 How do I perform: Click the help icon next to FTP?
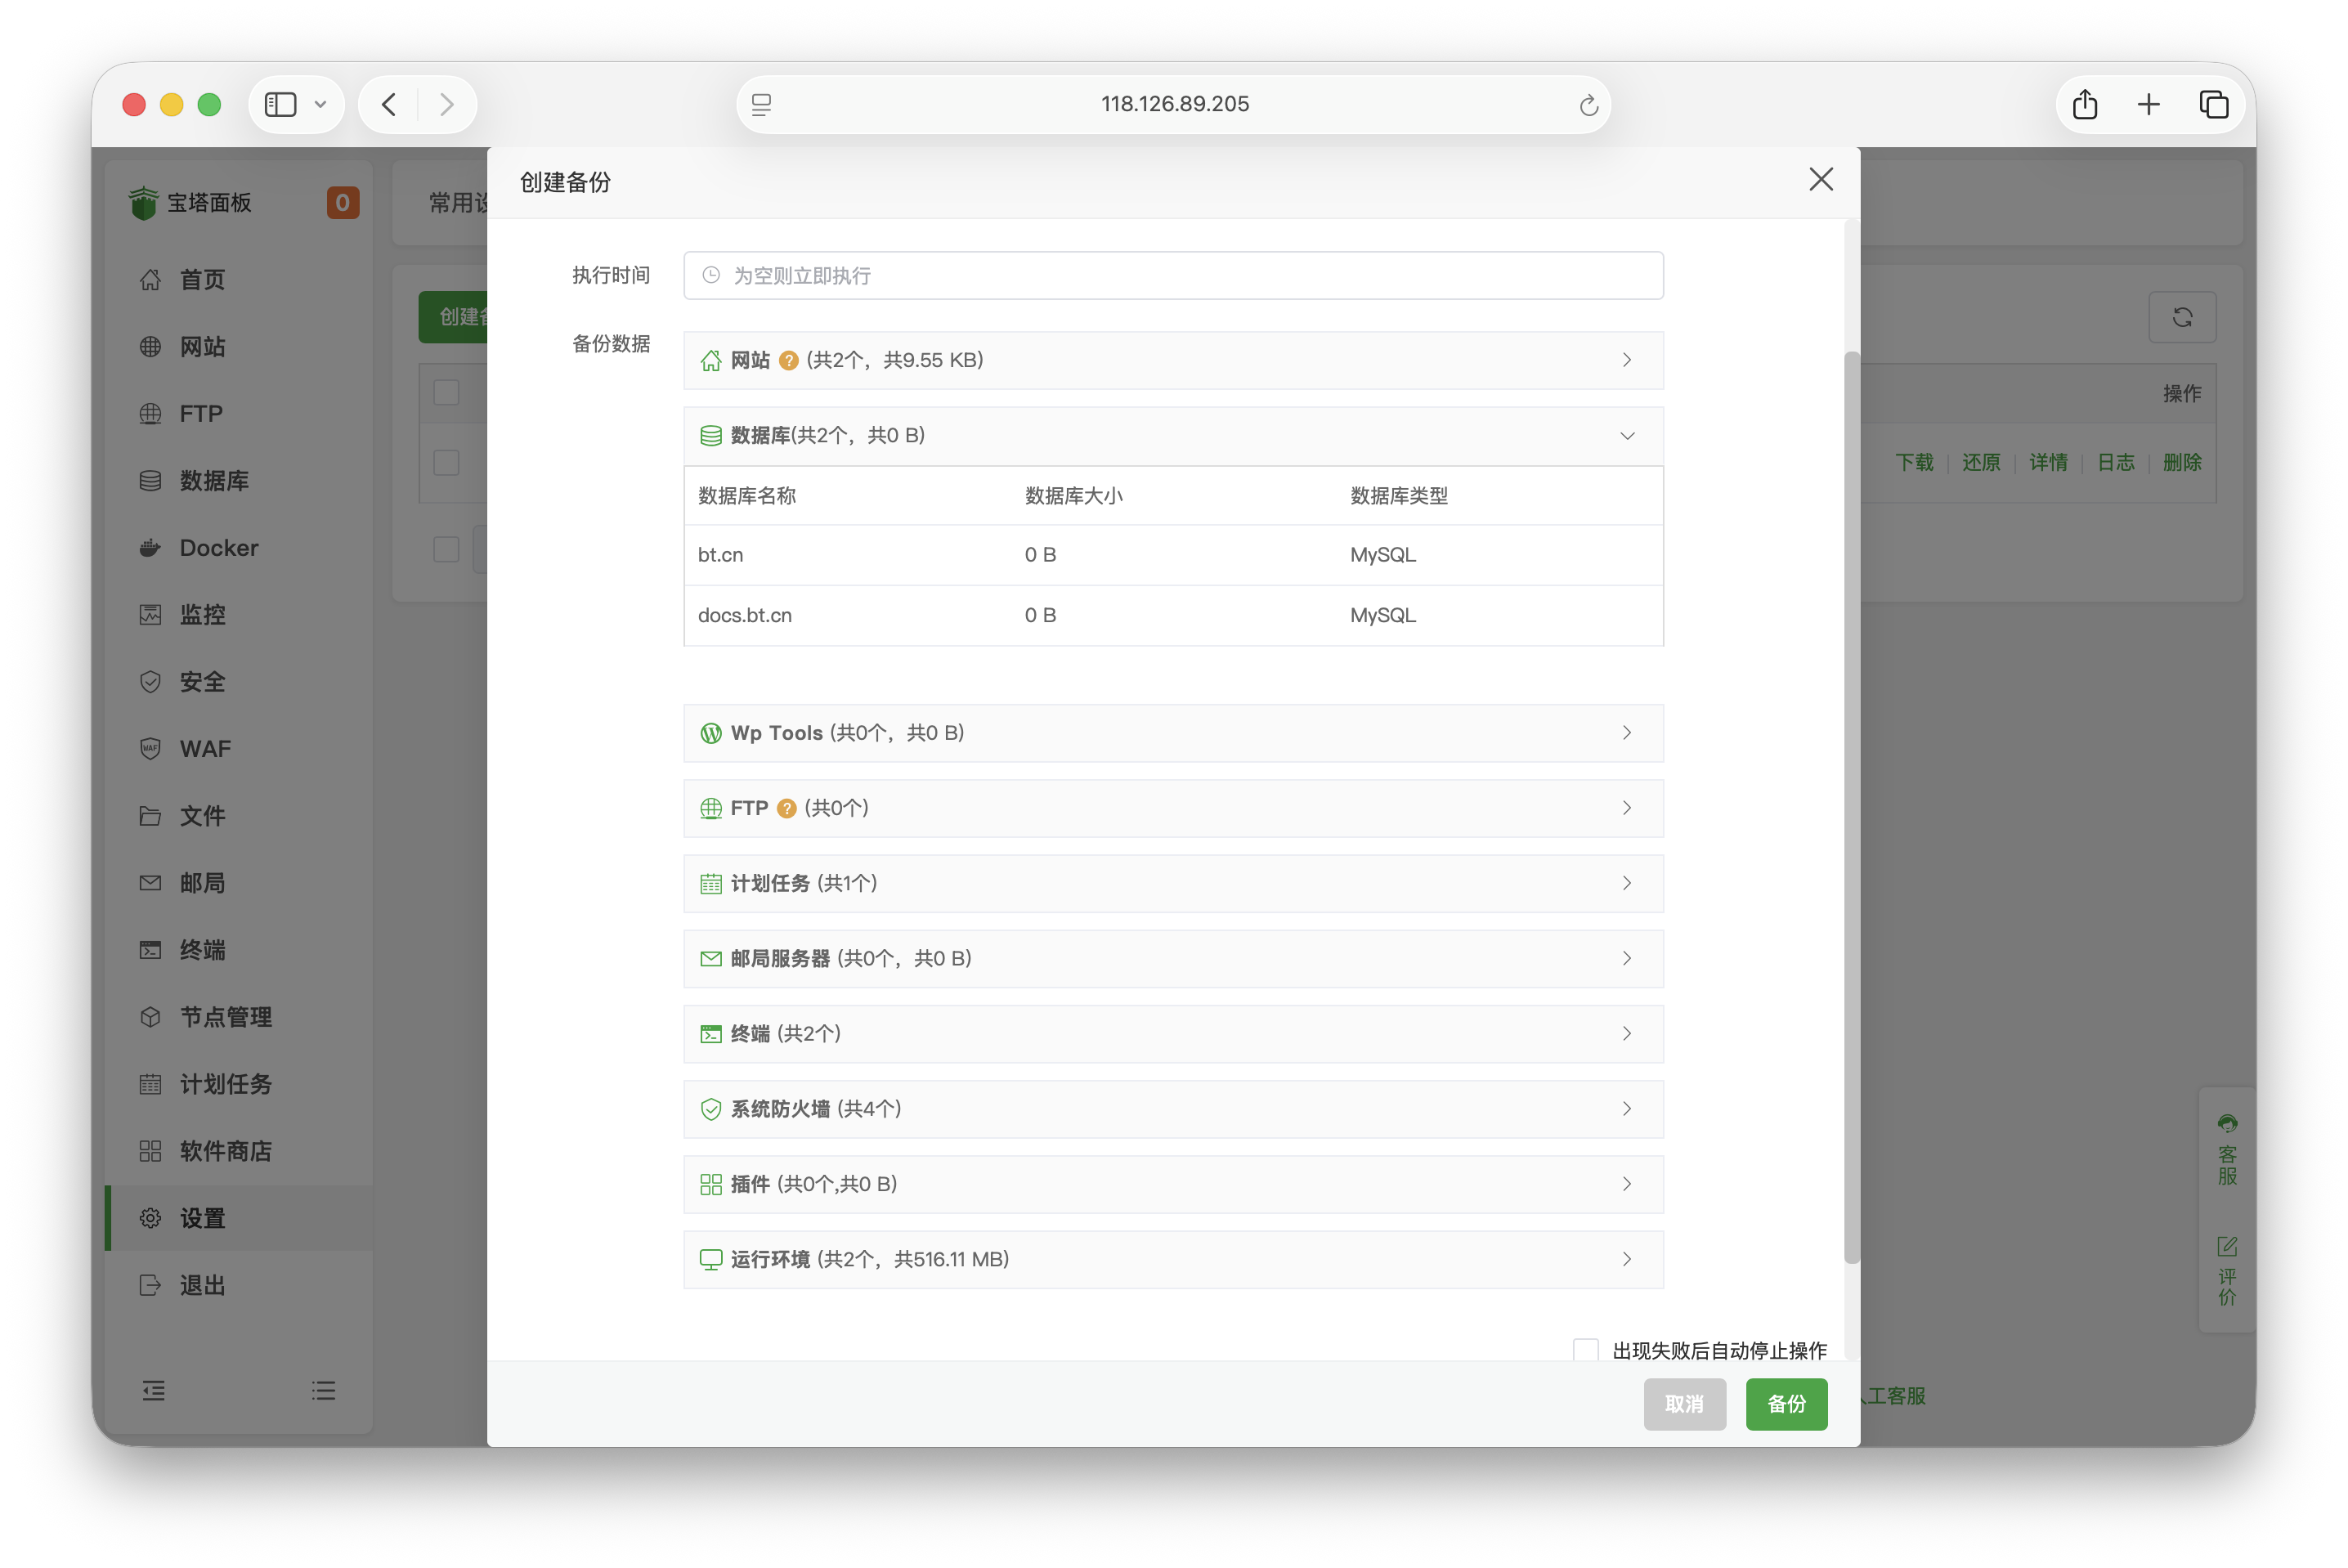[x=786, y=808]
